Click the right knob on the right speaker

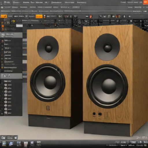[x=100, y=114]
